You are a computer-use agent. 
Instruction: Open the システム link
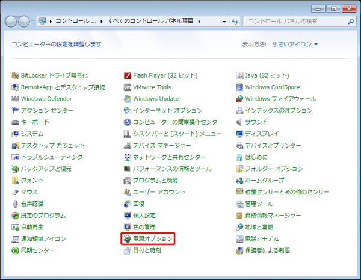pos(32,134)
